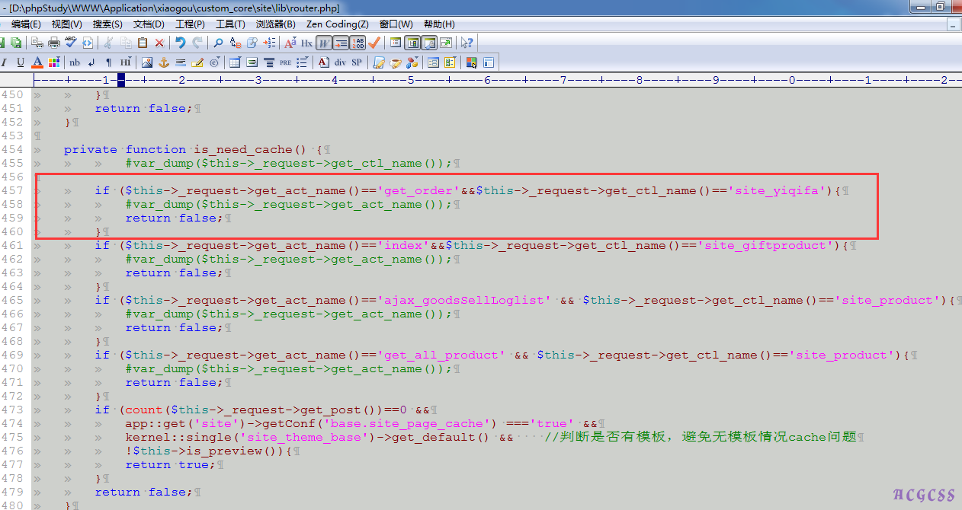The image size is (962, 510).
Task: Click the PRE tag button
Action: (x=285, y=62)
